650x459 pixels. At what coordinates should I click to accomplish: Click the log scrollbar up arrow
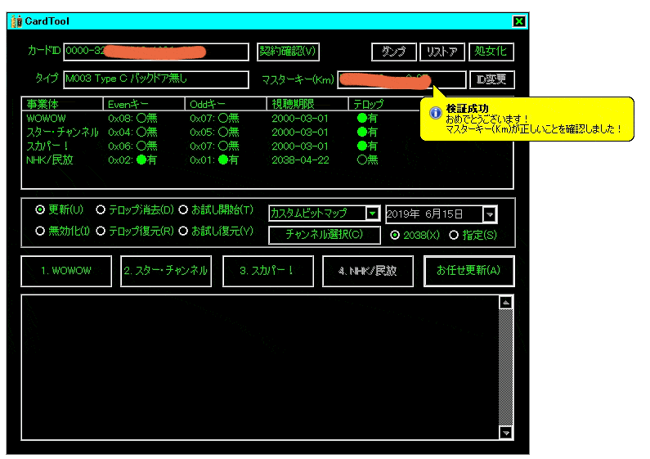click(x=506, y=303)
